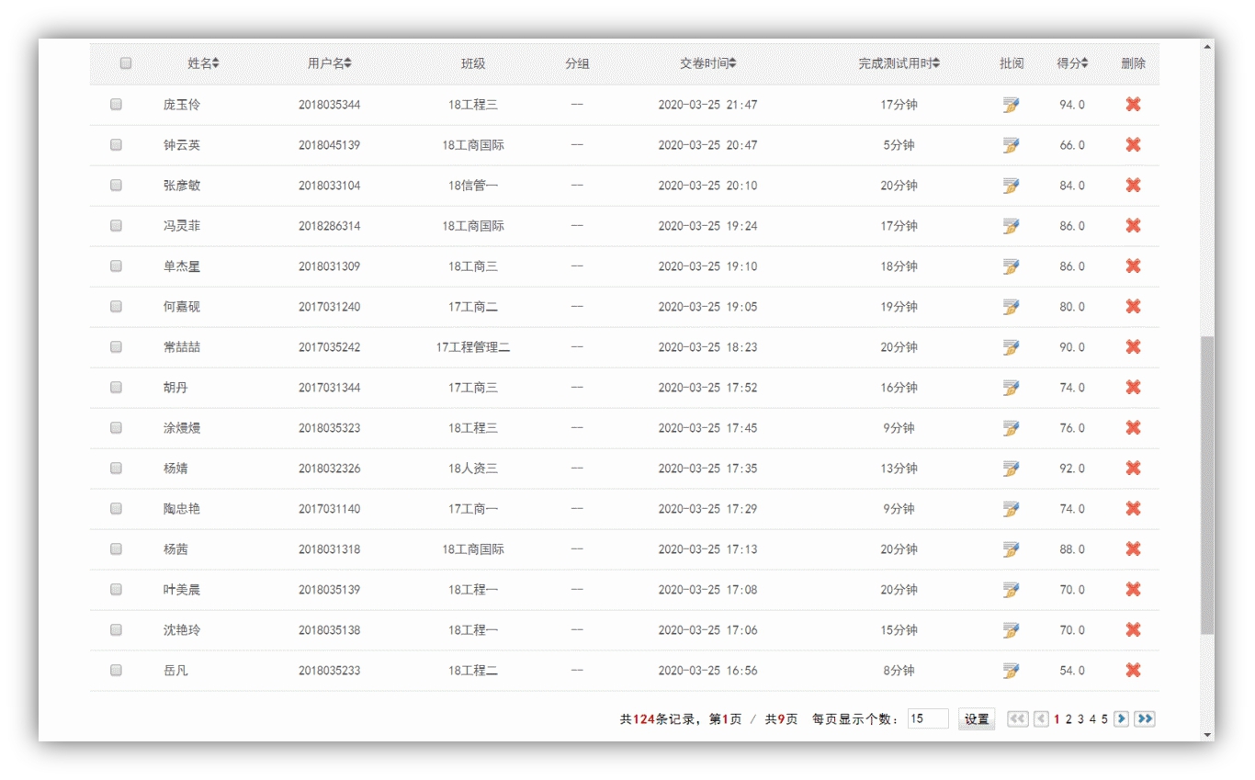Click the 设置 button

pos(977,719)
